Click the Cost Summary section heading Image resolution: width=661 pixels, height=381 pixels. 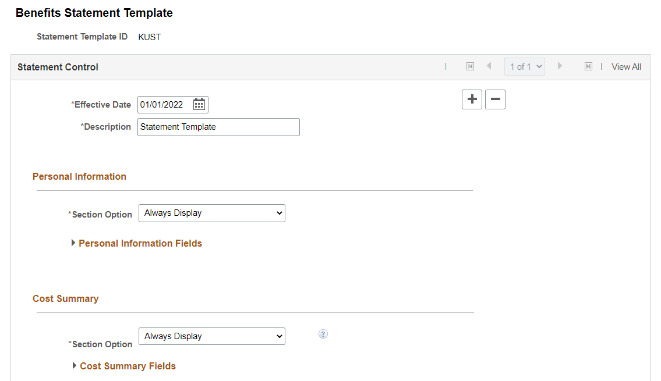pyautogui.click(x=65, y=298)
